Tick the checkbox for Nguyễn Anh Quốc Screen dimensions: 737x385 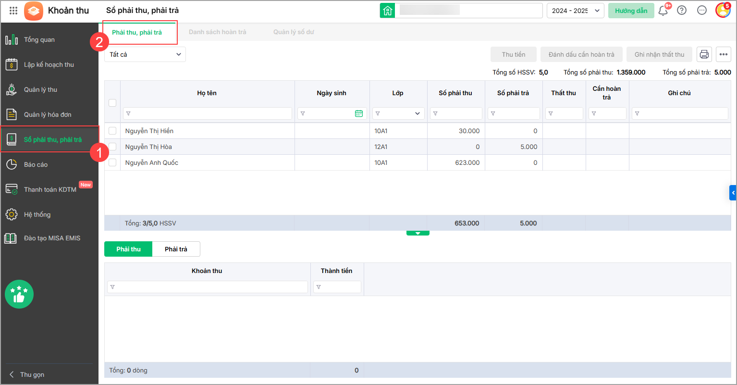[x=112, y=162]
